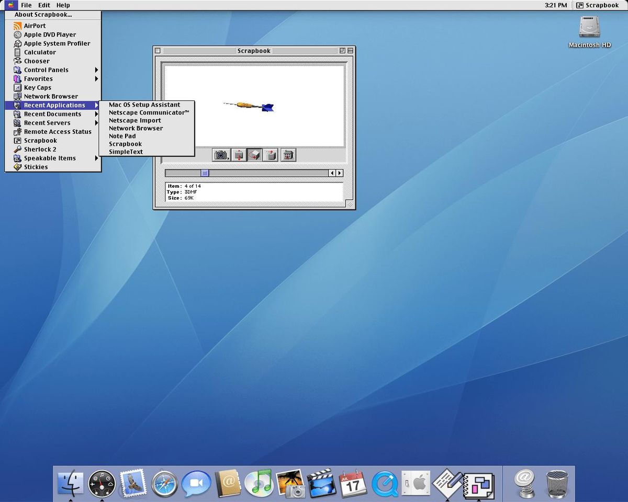Open the Trash in the Dock

click(556, 483)
